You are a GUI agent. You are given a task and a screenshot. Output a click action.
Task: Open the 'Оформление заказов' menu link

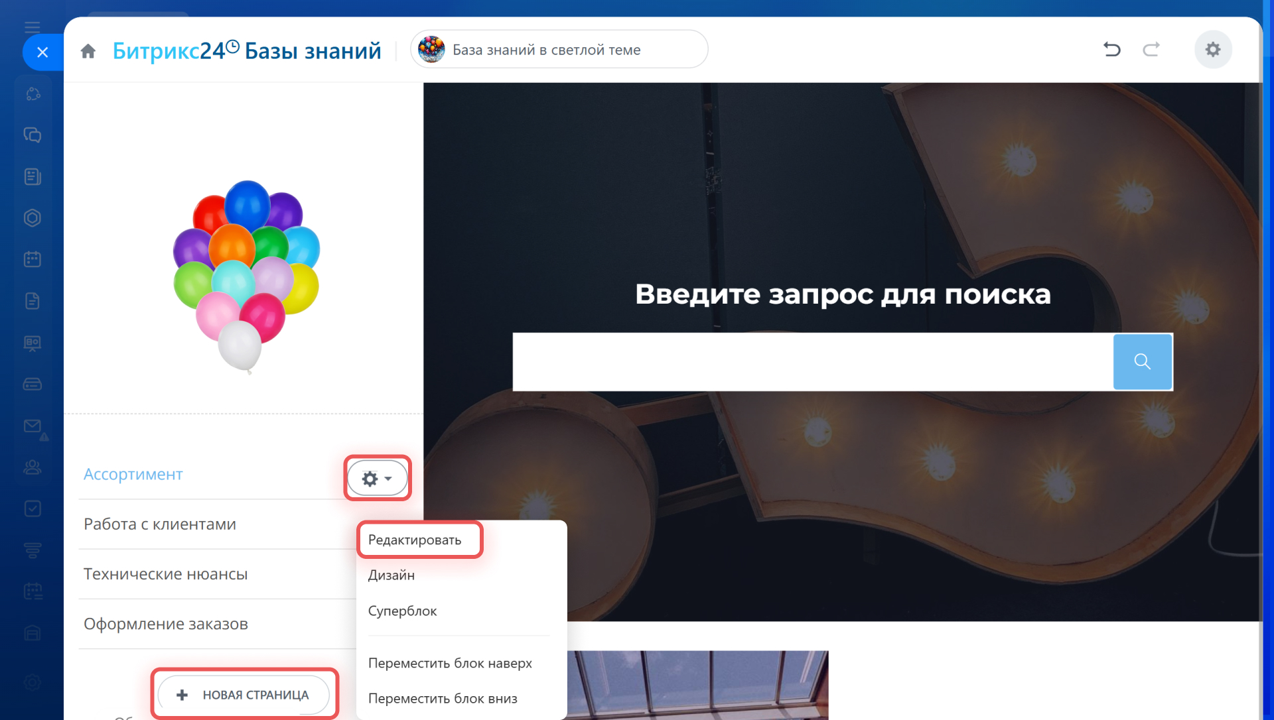(x=166, y=624)
